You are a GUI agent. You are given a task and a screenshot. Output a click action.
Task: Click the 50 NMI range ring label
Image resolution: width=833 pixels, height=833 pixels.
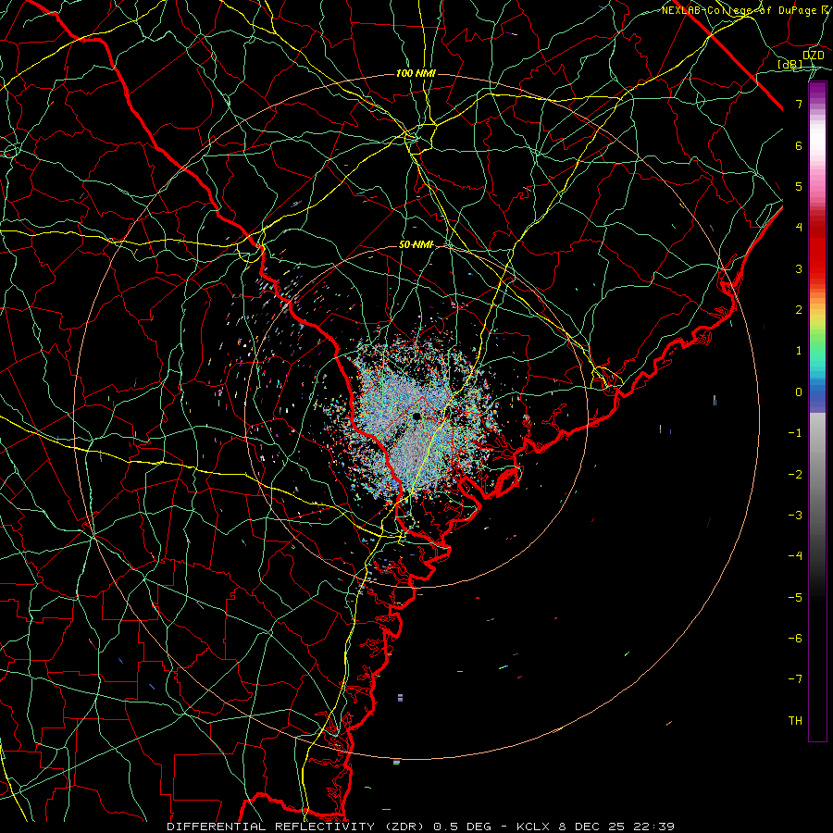pos(416,244)
